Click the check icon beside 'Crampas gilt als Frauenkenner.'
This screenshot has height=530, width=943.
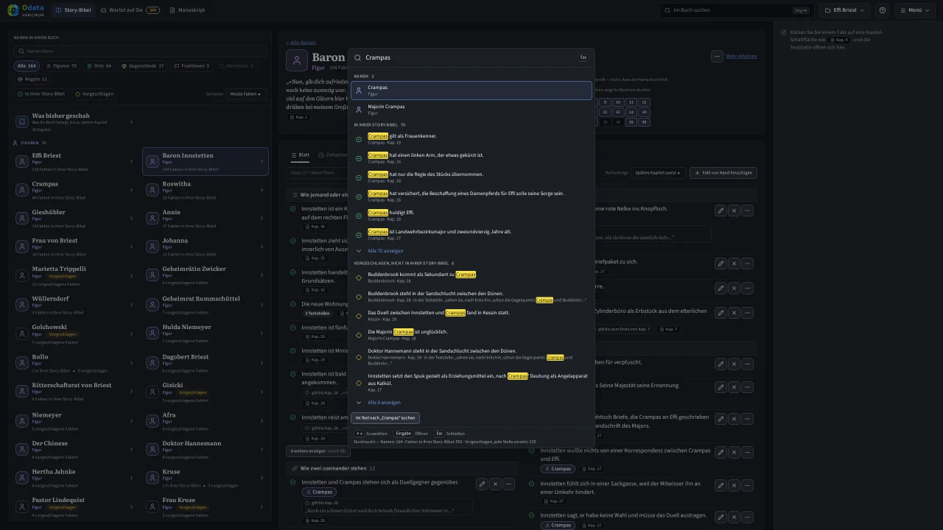(x=359, y=139)
